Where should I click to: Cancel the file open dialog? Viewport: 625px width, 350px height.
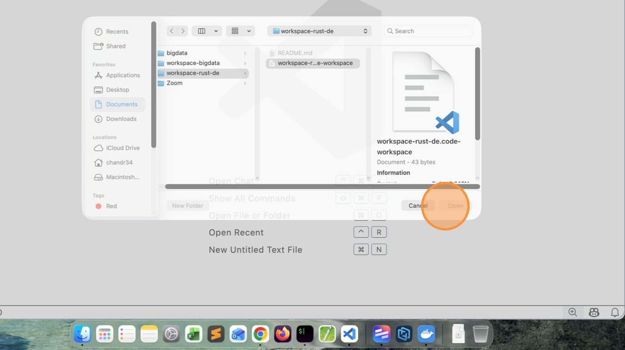(x=418, y=205)
